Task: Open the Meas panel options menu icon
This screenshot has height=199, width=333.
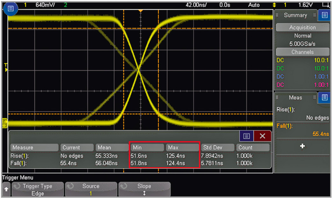Action: 324,97
